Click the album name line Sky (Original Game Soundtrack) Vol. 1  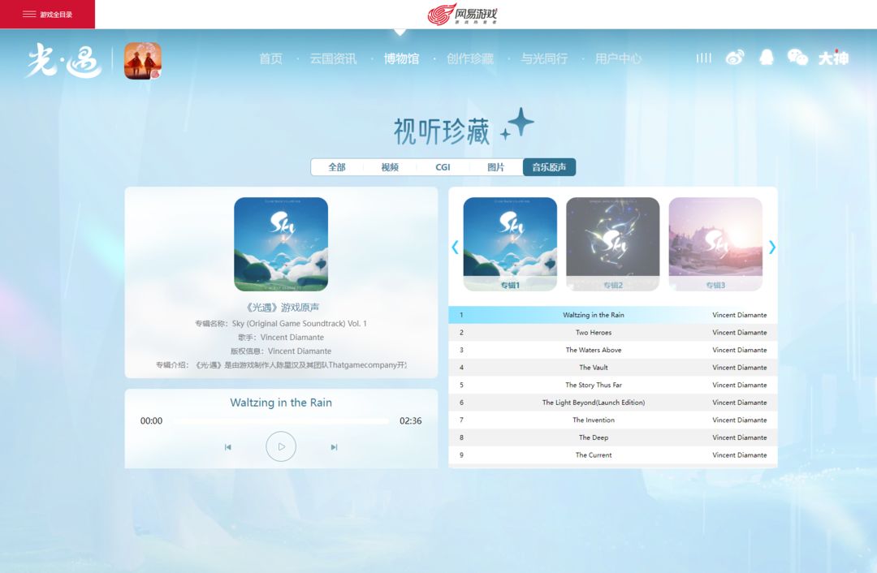click(281, 323)
